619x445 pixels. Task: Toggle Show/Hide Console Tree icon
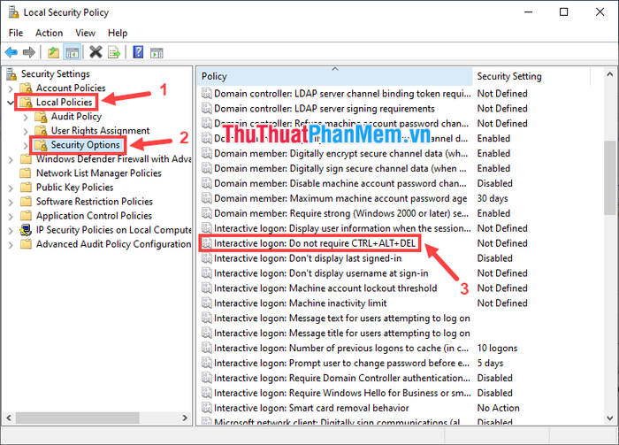tap(73, 52)
